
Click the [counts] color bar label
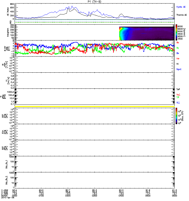point(184,32)
